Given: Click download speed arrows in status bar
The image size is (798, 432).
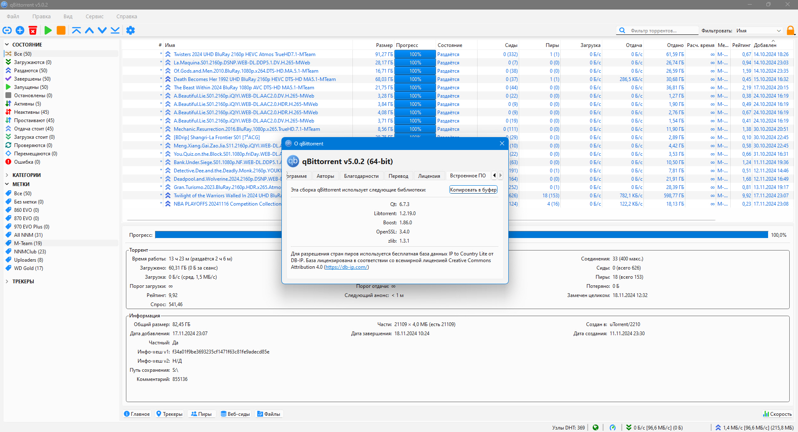Looking at the screenshot, I should (629, 427).
